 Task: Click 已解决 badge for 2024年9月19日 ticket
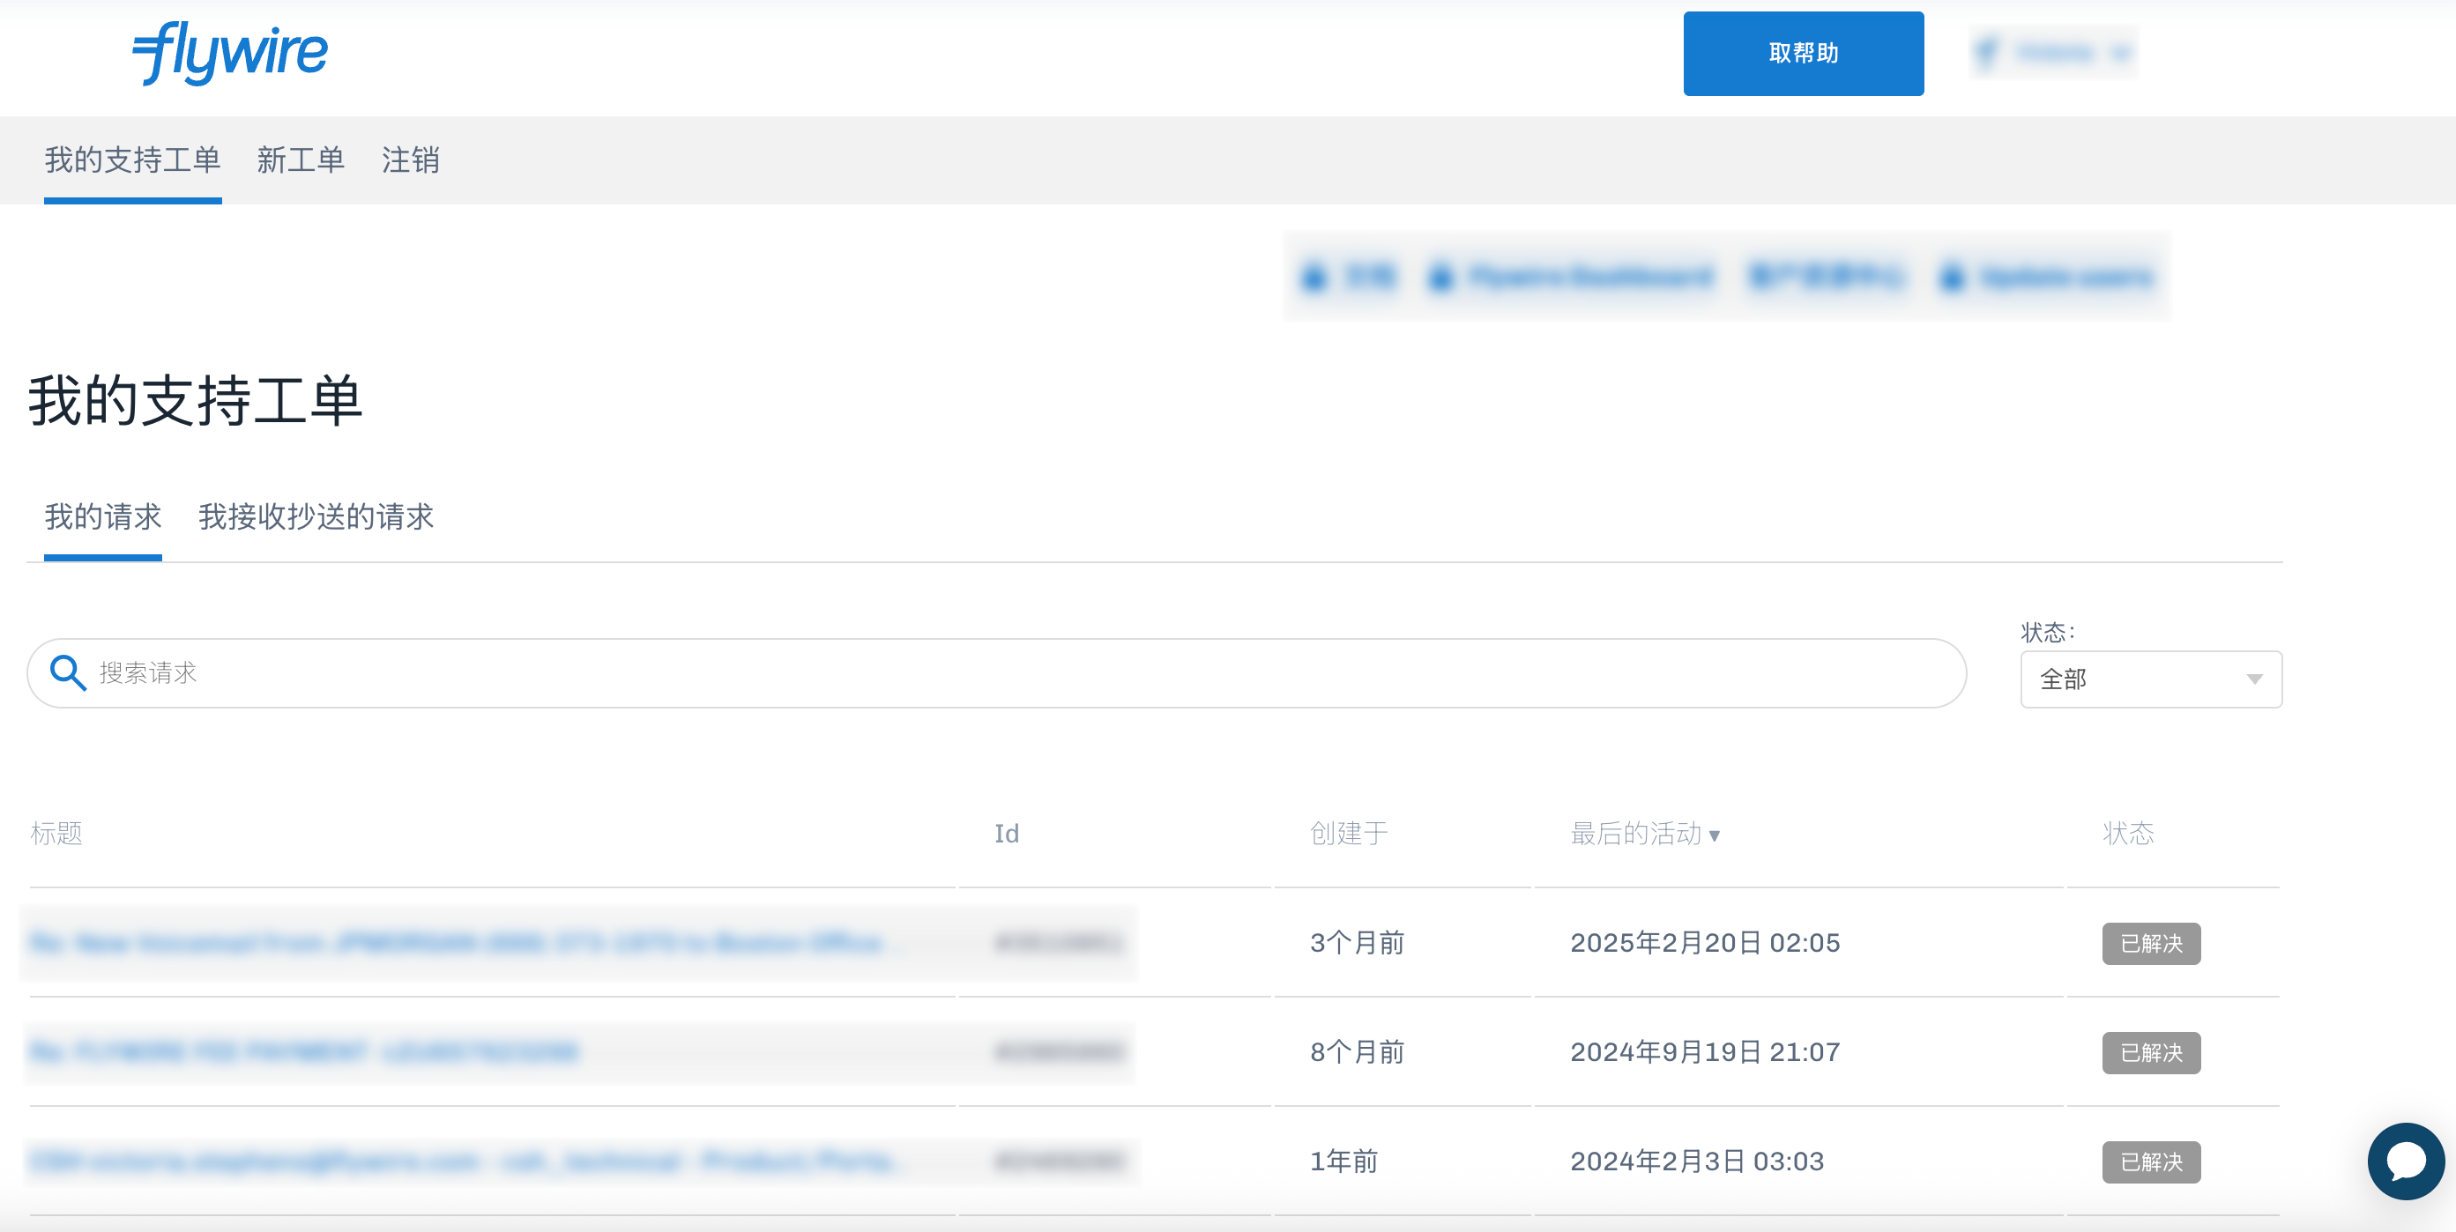(x=2150, y=1052)
